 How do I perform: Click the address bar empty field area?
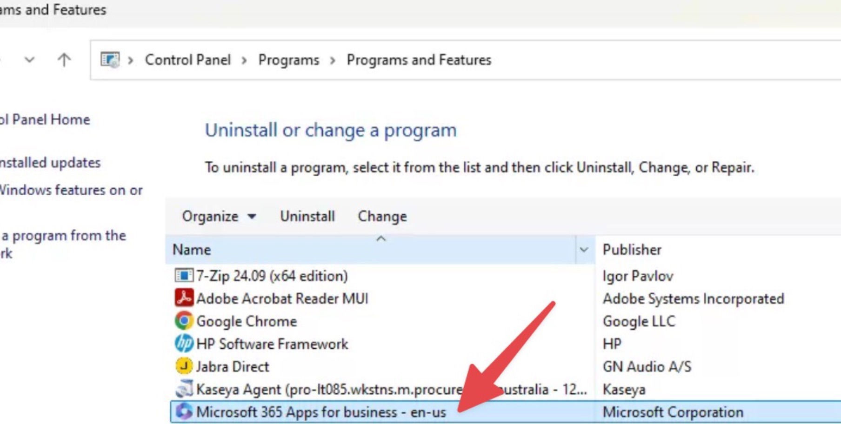click(x=665, y=60)
